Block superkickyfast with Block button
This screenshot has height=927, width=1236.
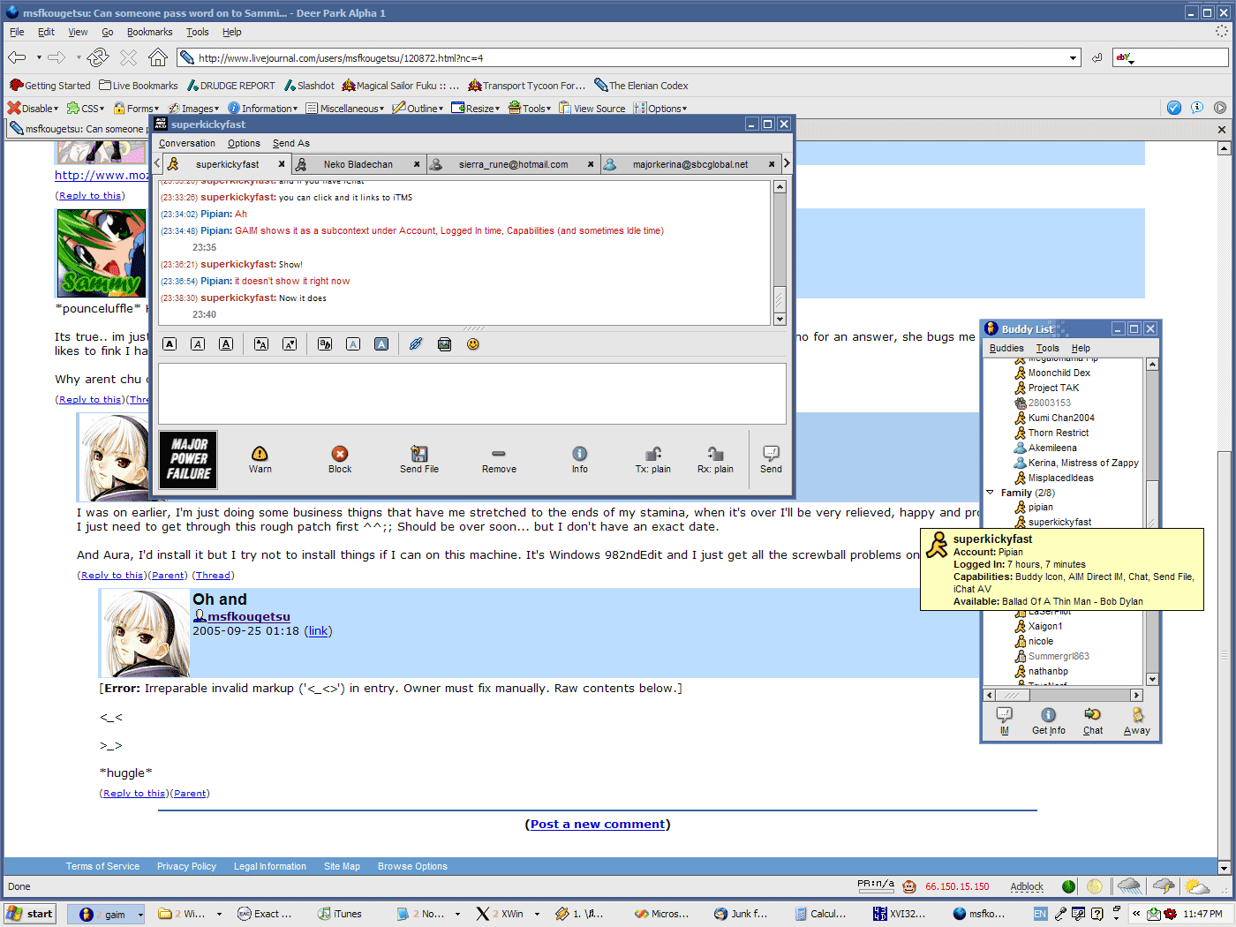(x=340, y=460)
